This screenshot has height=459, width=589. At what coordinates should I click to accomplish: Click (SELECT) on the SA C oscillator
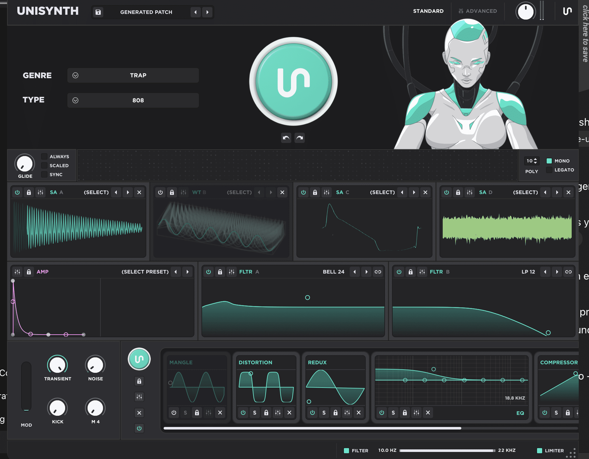tap(382, 192)
